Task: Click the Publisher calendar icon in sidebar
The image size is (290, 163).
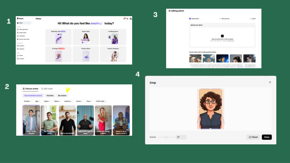Action: tap(18, 49)
